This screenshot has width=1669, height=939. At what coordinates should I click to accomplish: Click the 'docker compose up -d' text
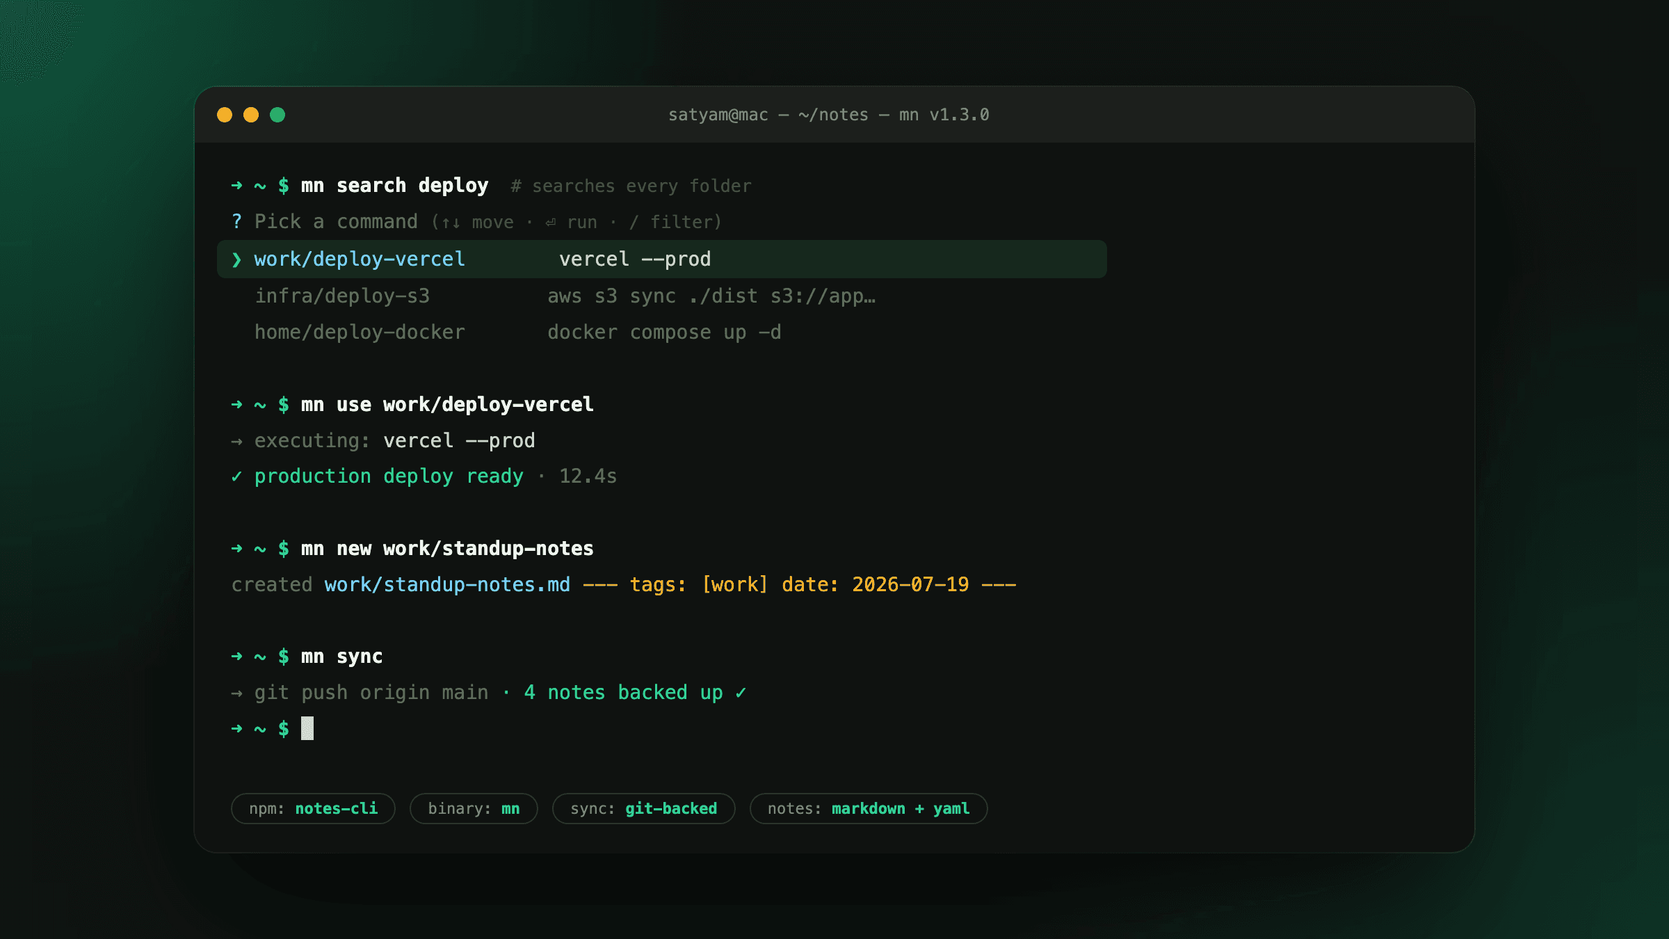664,332
